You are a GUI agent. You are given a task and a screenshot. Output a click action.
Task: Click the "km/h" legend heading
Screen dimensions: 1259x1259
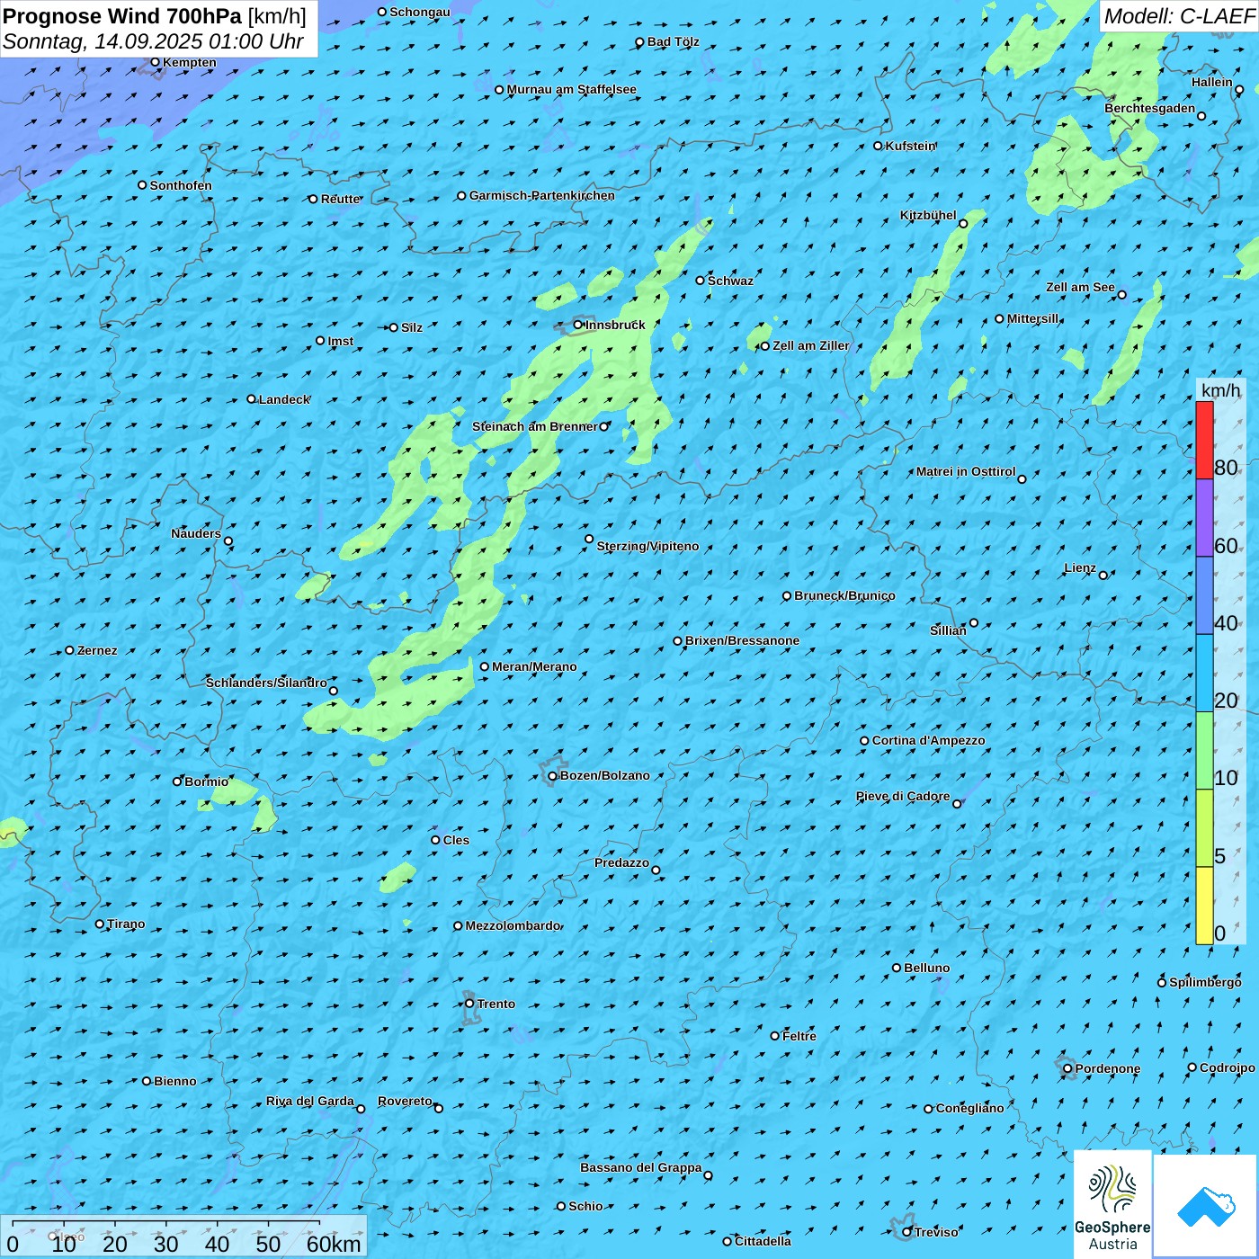[x=1220, y=389]
